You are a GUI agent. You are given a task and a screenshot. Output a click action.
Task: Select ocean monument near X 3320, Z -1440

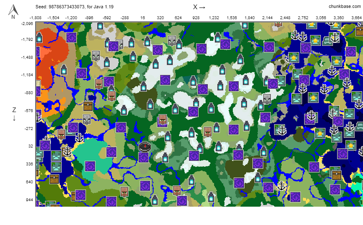click(336, 61)
